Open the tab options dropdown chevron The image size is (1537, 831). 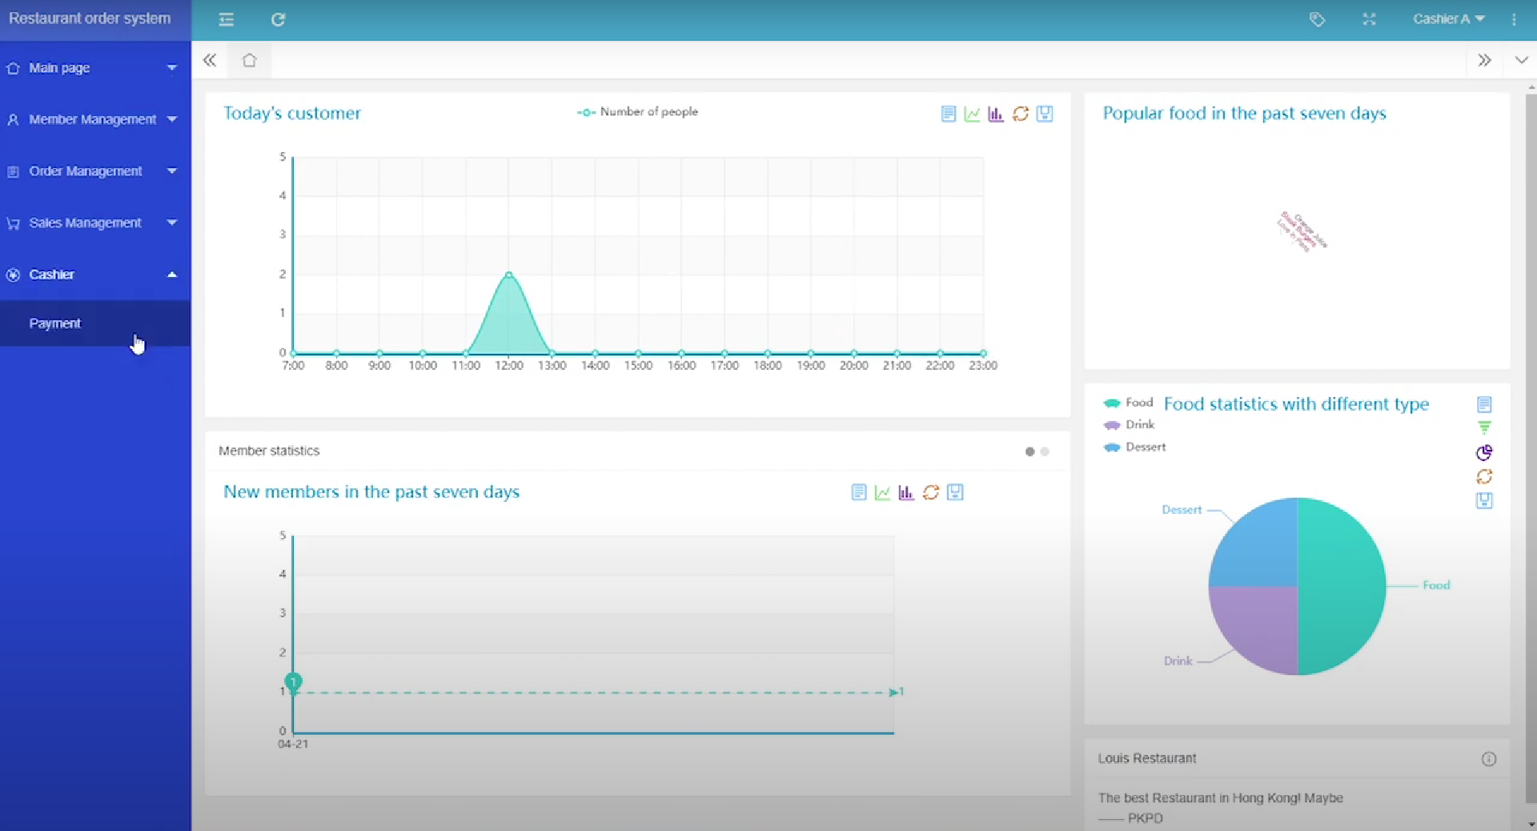point(1521,60)
